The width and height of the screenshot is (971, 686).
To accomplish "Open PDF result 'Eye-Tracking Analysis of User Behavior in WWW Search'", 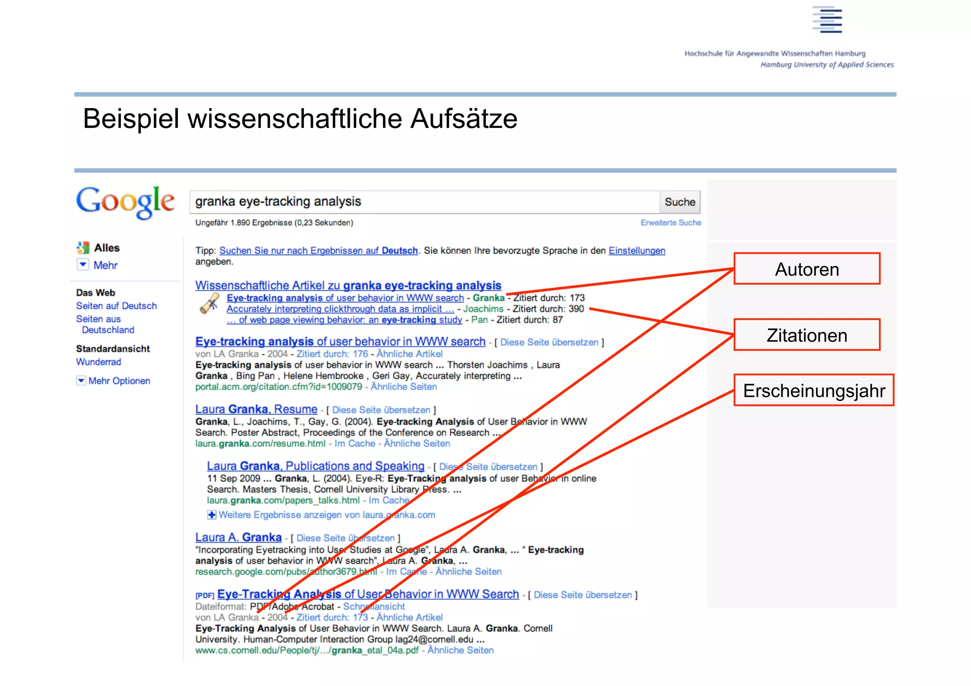I will pyautogui.click(x=368, y=594).
